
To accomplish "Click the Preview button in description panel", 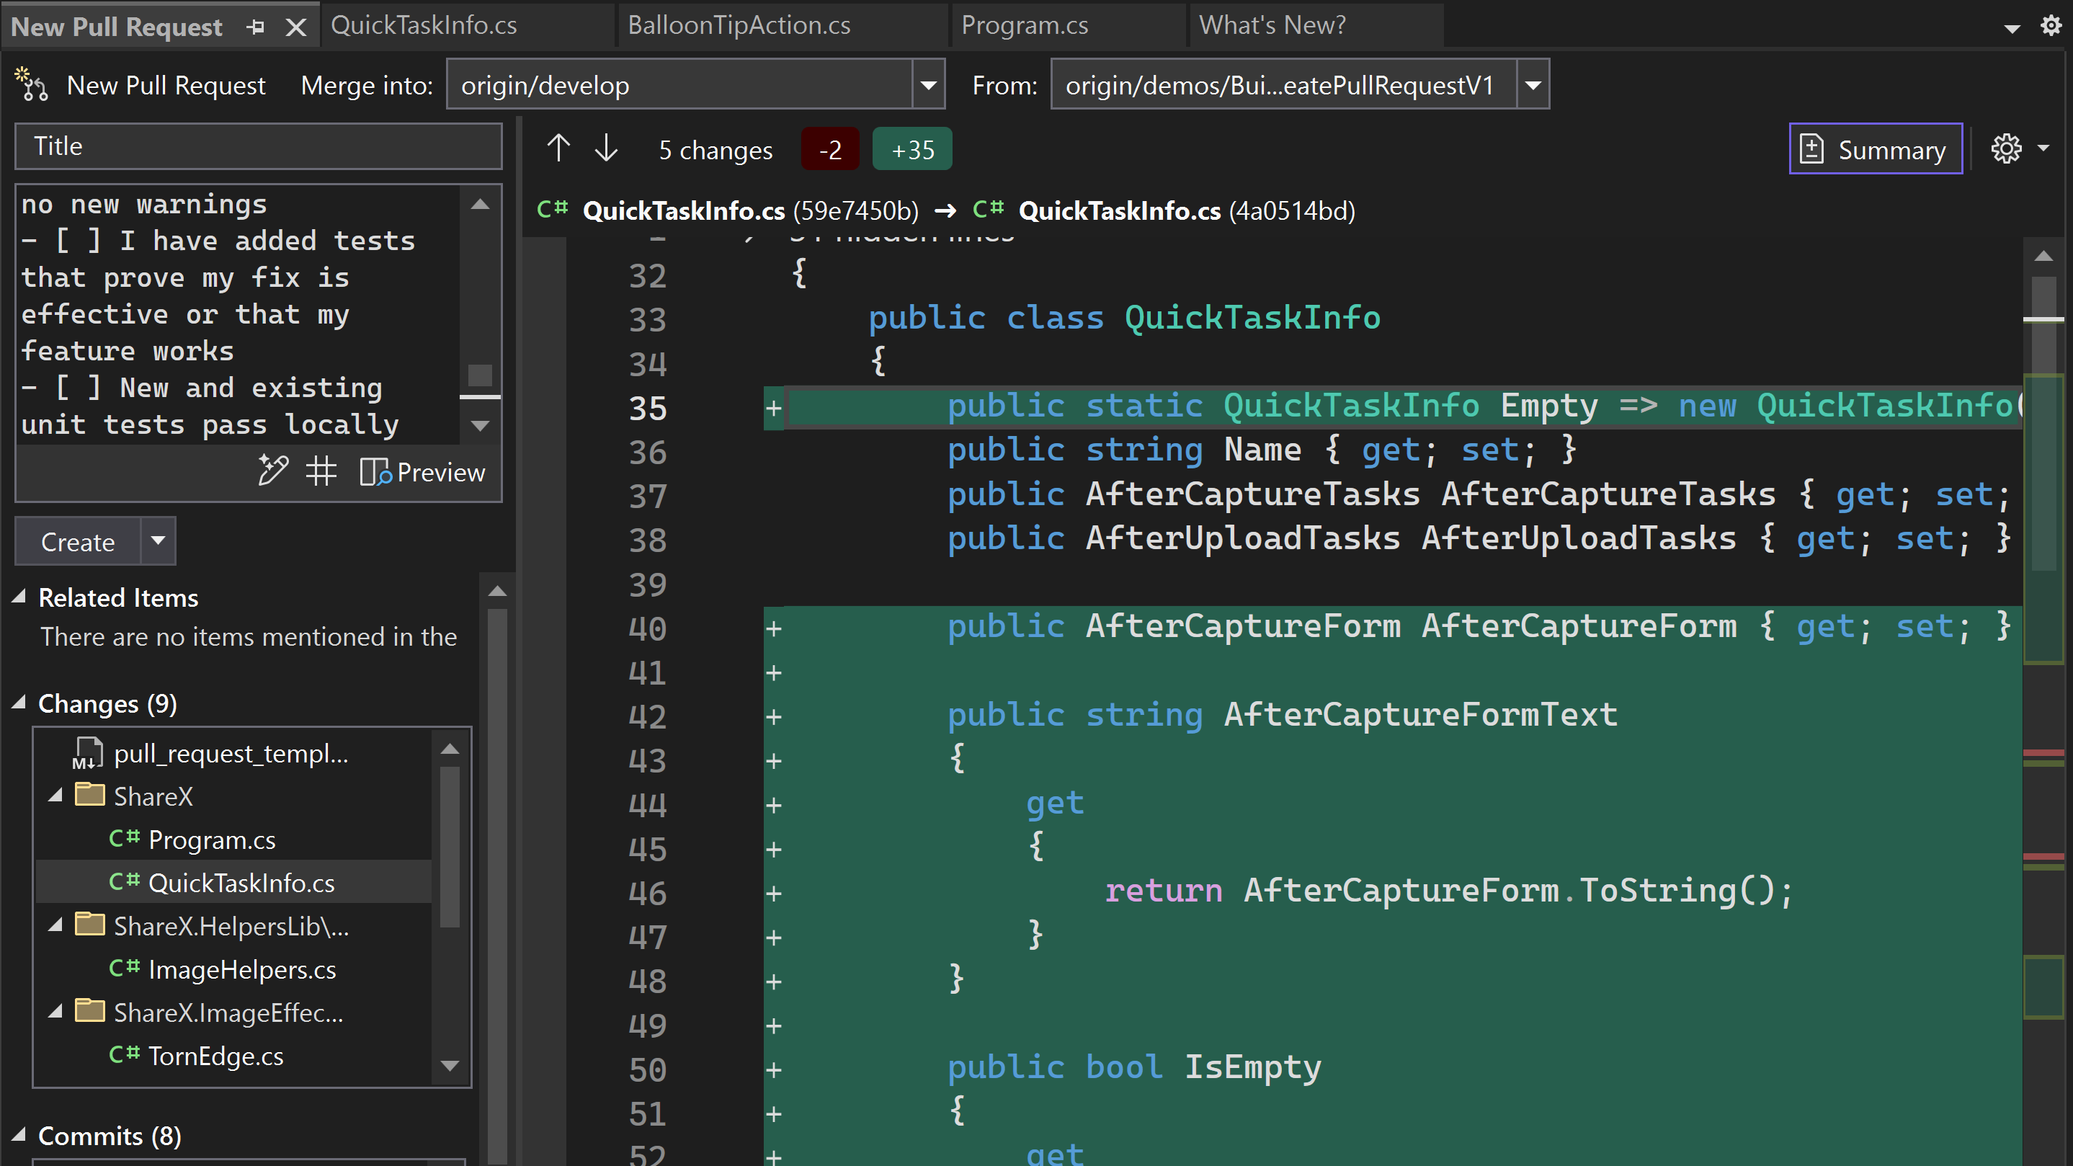I will tap(423, 473).
